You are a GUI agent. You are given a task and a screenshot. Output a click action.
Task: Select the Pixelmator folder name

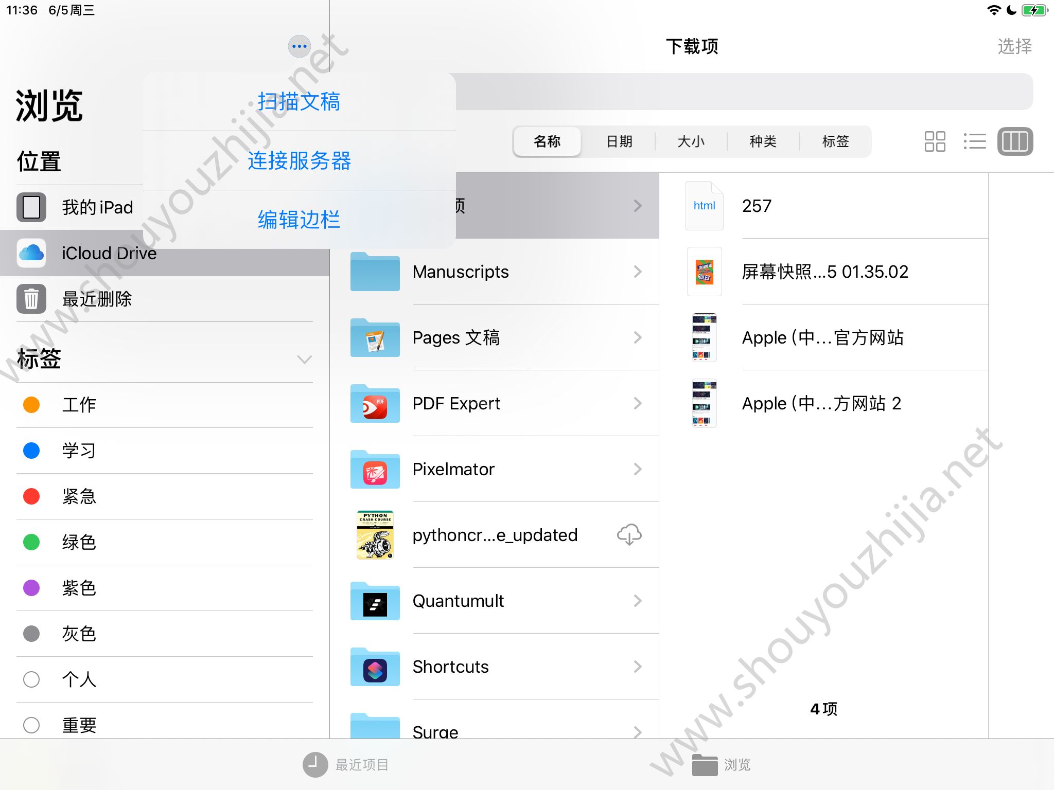453,469
